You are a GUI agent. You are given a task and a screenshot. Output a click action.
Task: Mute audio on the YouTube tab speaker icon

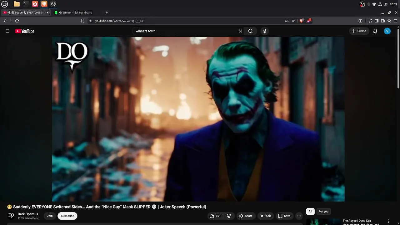(9, 12)
